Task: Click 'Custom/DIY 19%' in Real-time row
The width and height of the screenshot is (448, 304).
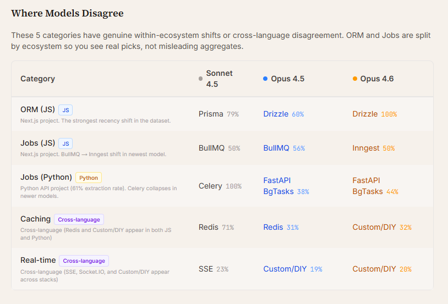Action: click(293, 269)
